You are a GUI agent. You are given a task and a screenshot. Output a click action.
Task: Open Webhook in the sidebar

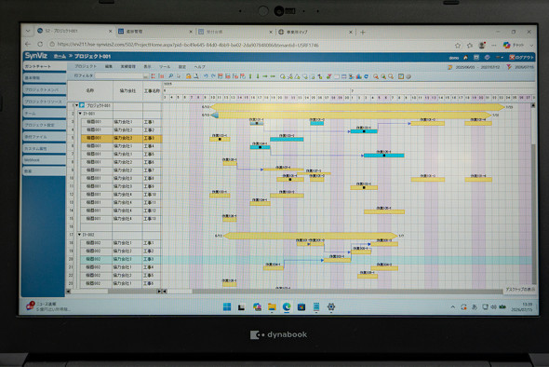44,160
